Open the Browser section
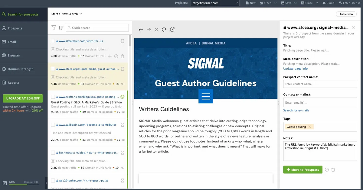 point(24,55)
